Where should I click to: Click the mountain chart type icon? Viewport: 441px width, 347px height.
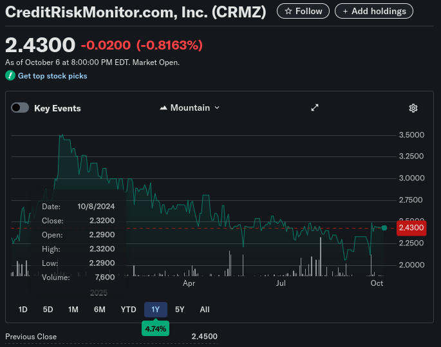pyautogui.click(x=164, y=108)
